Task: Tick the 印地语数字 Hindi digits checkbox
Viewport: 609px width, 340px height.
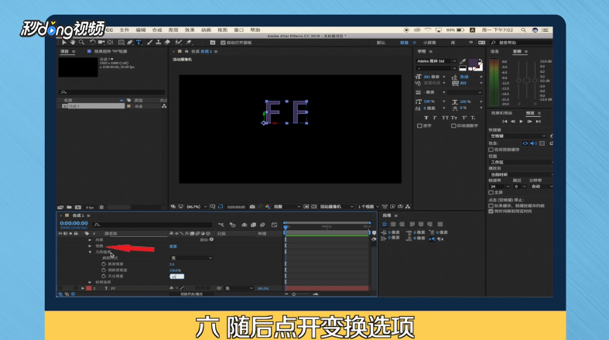Action: [453, 126]
